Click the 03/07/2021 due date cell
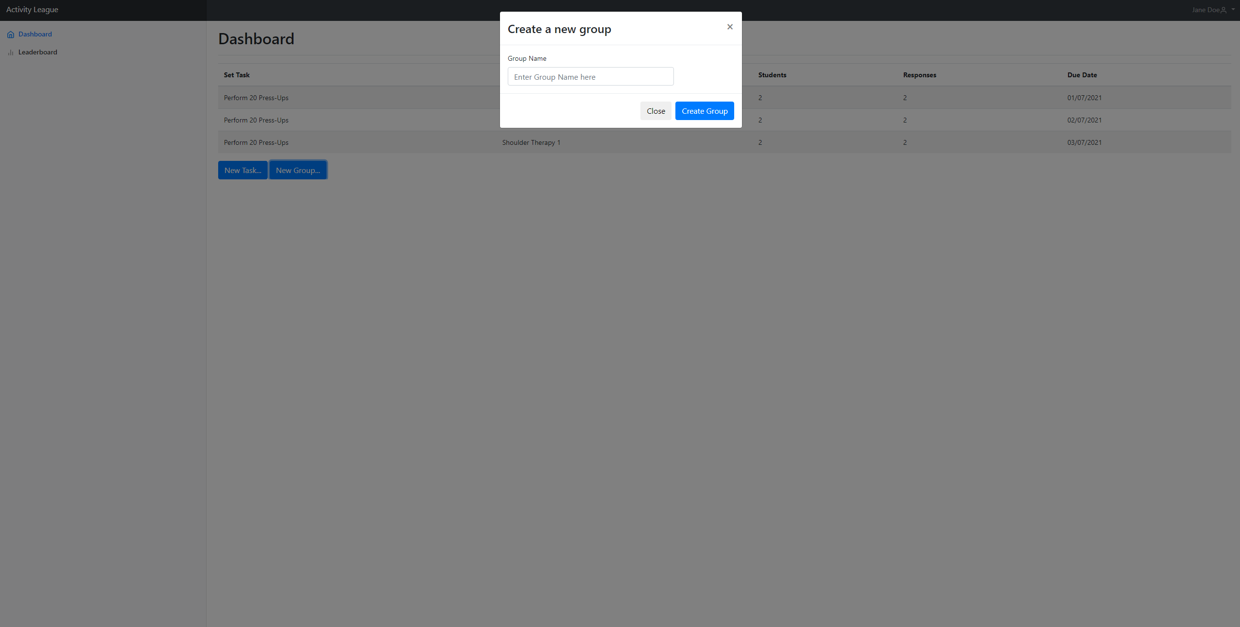Image resolution: width=1240 pixels, height=627 pixels. coord(1084,142)
